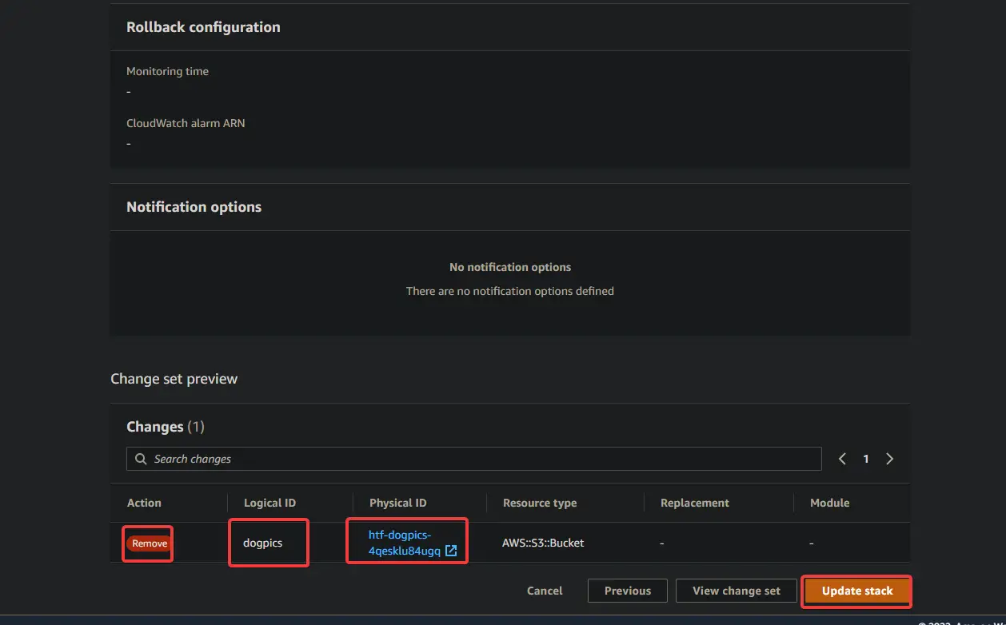Click the Remove action badge
Screen dimensions: 1006x625
(147, 543)
